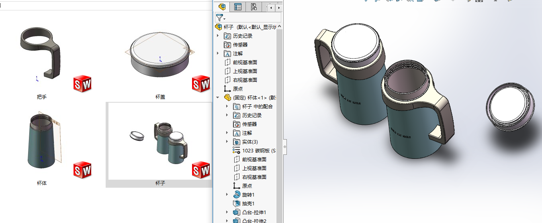542x223 pixels.
Task: Select top-level 注解 label
Action: tap(238, 53)
